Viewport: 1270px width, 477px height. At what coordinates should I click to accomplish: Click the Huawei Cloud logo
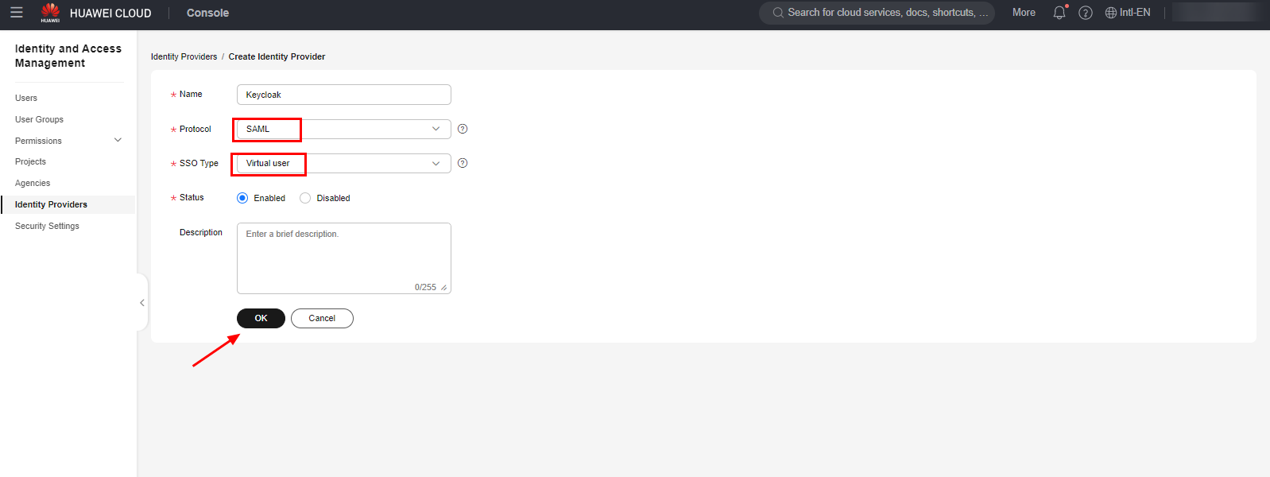click(x=51, y=13)
